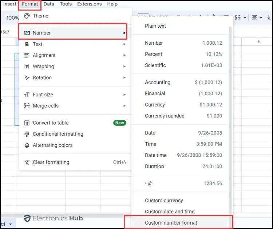This screenshot has width=273, height=229.
Task: Click the Alignment lines icon
Action: [27, 55]
